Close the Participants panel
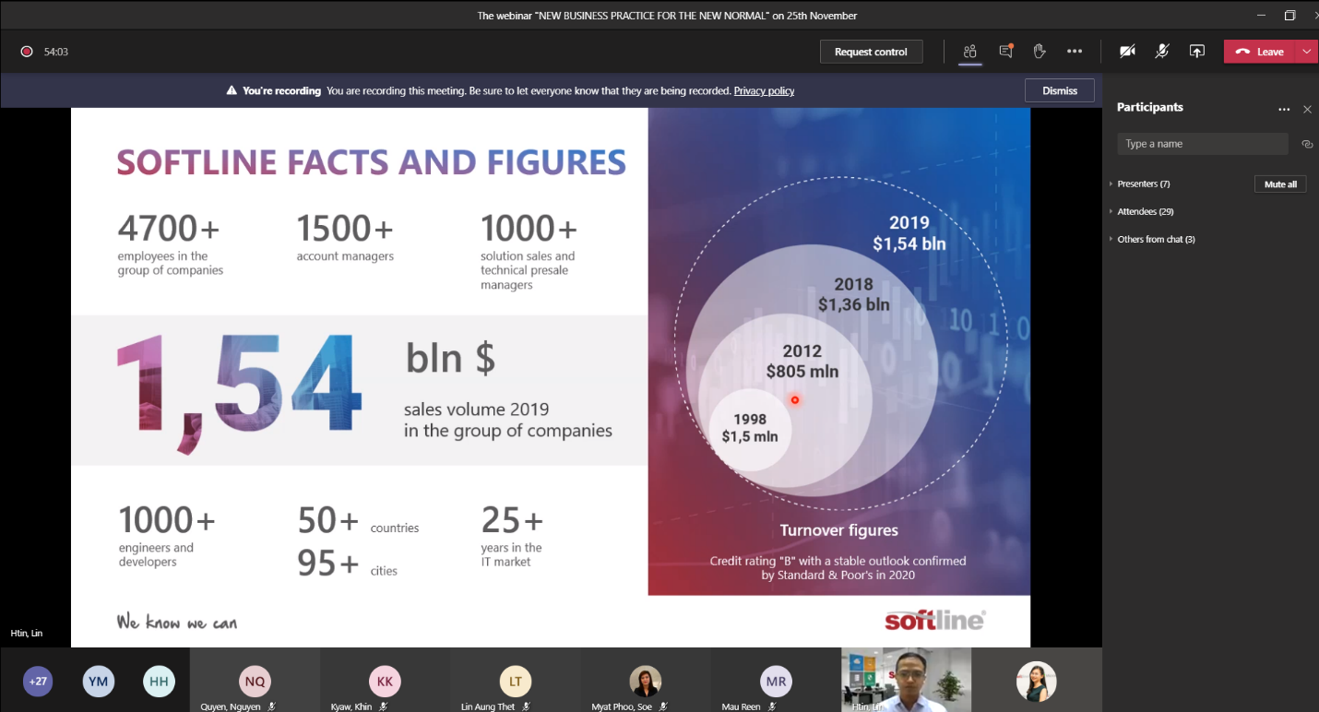Screen dimensions: 1319x712 [x=1307, y=109]
